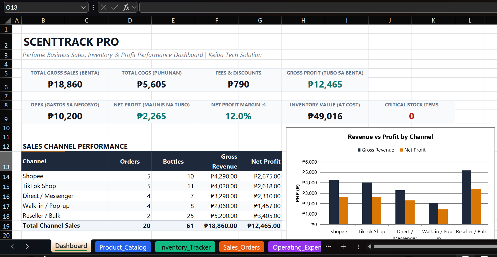Viewport: 497px width, 257px height.
Task: Select the Total Channel Sales cell
Action: click(x=65, y=226)
